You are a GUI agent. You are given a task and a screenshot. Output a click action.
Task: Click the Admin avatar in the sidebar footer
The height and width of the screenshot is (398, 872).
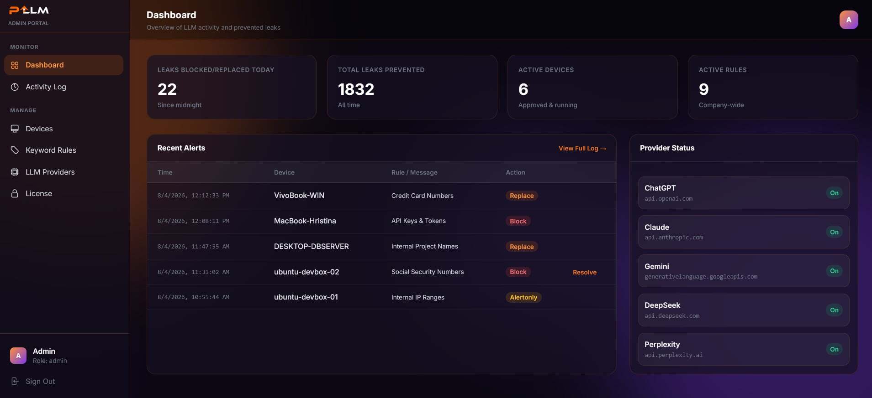point(18,356)
